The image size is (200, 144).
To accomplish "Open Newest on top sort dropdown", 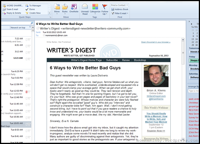I will point(30,27).
